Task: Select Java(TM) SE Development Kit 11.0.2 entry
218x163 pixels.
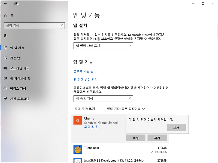Action: point(114,161)
